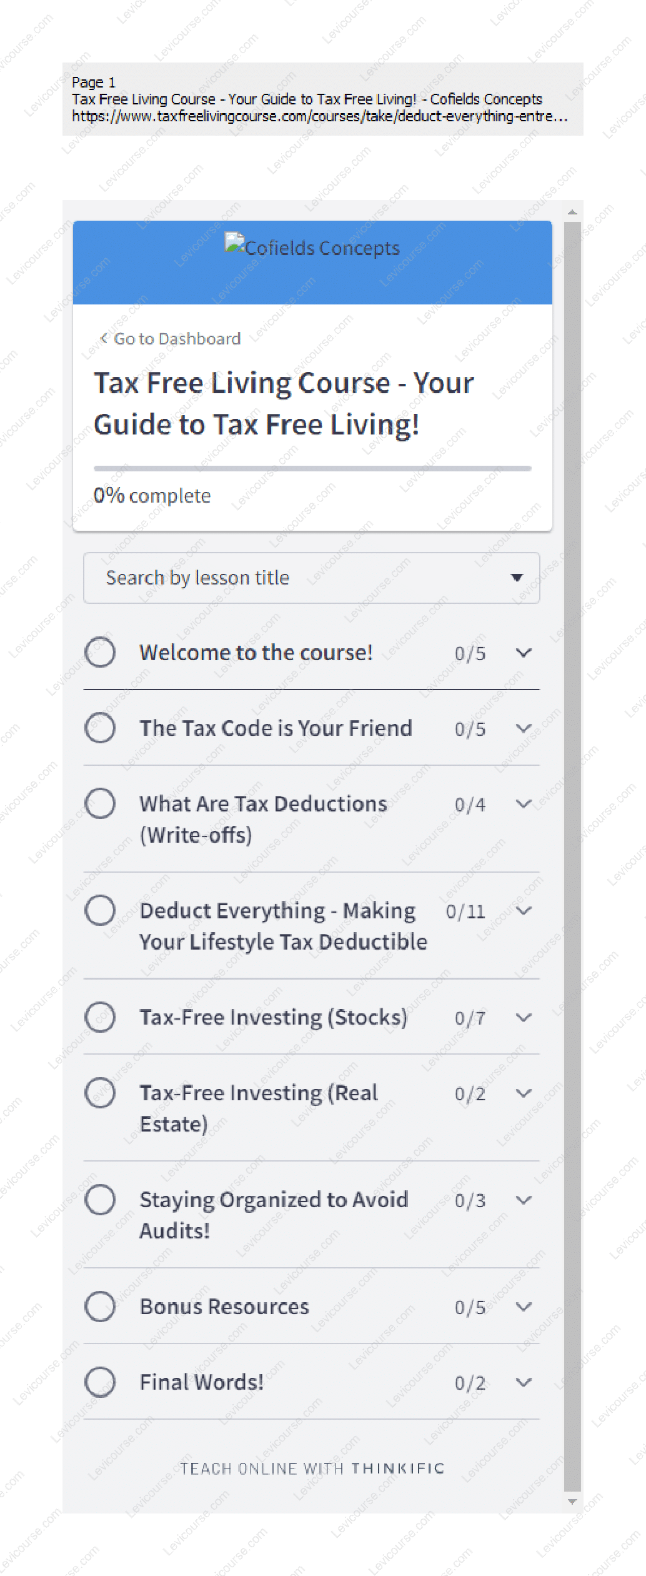The image size is (646, 1576).
Task: Expand the Final Words! chapter chevron
Action: click(524, 1382)
